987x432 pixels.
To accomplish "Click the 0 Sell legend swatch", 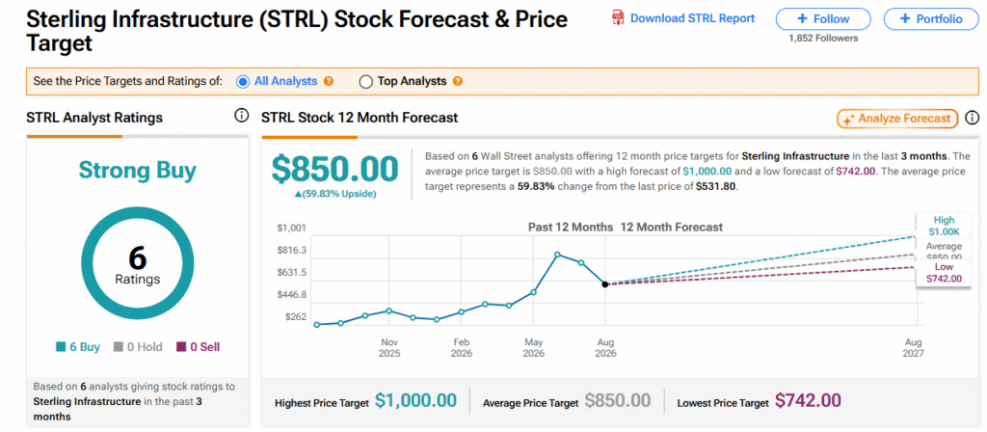I will pyautogui.click(x=181, y=347).
